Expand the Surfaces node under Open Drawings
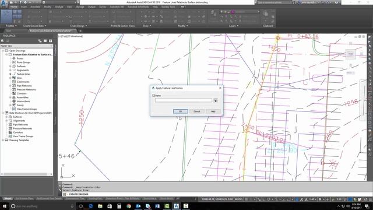Image resolution: width=373 pixels, height=210 pixels. pyautogui.click(x=10, y=66)
